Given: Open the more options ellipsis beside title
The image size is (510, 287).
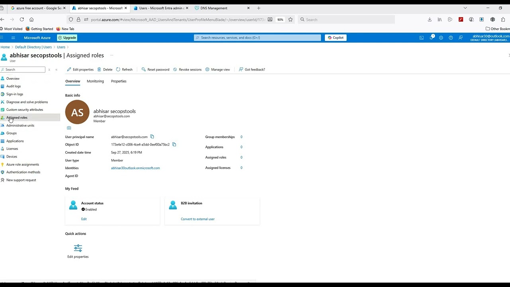Looking at the screenshot, I should [x=112, y=55].
